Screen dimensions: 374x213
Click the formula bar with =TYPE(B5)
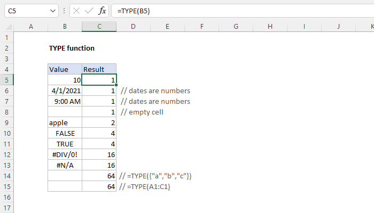pos(243,11)
